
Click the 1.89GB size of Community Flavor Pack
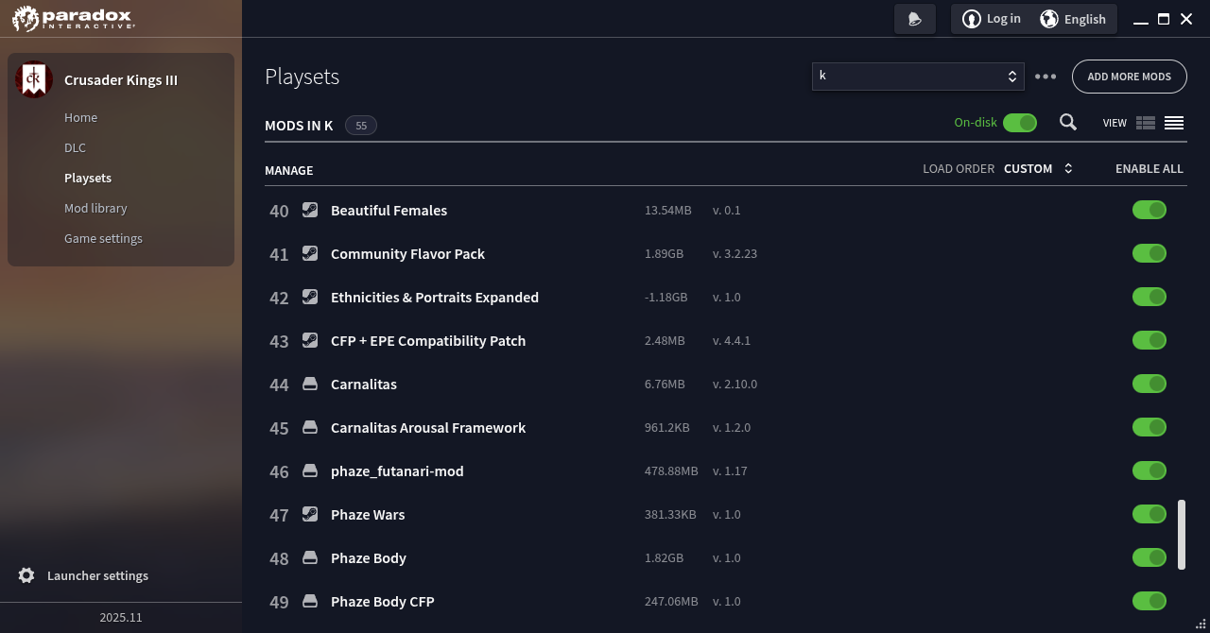click(x=664, y=253)
